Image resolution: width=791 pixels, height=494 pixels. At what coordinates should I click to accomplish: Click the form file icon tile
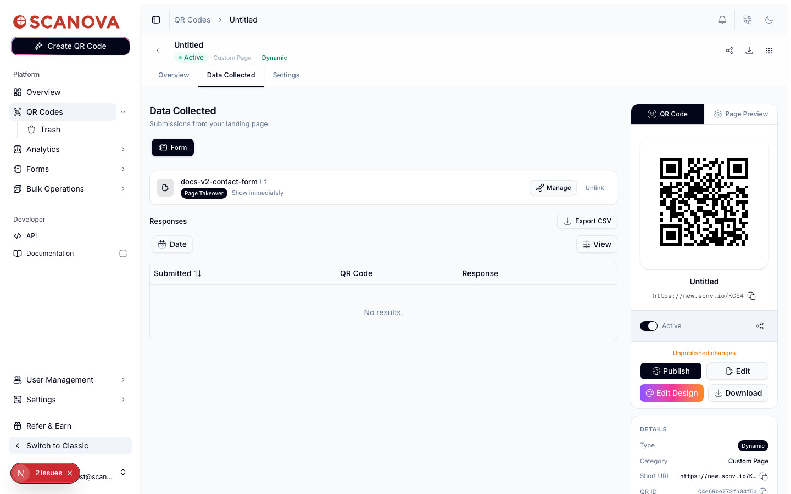pos(165,188)
